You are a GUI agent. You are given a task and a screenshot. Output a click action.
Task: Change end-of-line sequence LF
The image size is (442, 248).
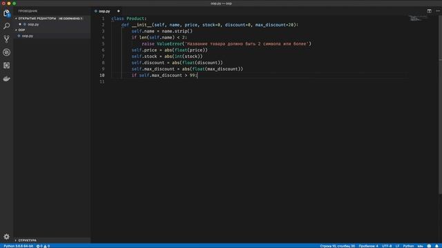(397, 246)
